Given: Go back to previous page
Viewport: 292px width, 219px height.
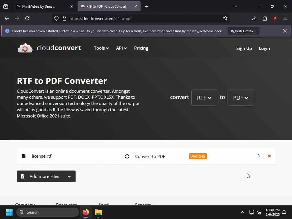Looking at the screenshot, I should 7,18.
